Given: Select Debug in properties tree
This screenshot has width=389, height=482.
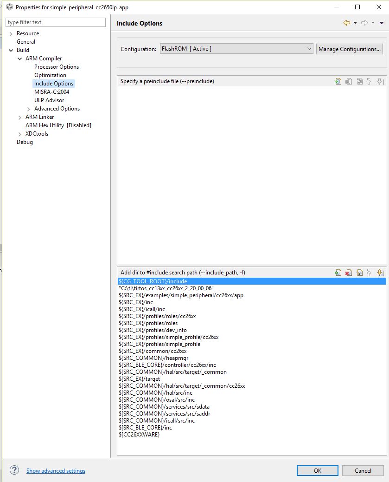Looking at the screenshot, I should [x=25, y=142].
